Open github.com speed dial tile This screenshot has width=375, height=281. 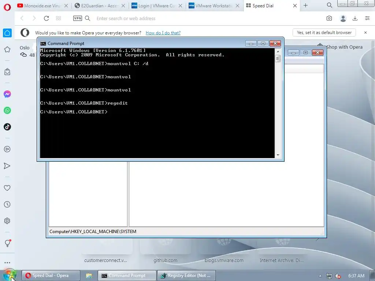tap(166, 260)
